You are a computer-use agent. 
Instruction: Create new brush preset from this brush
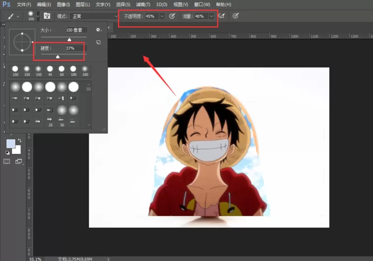(x=98, y=42)
